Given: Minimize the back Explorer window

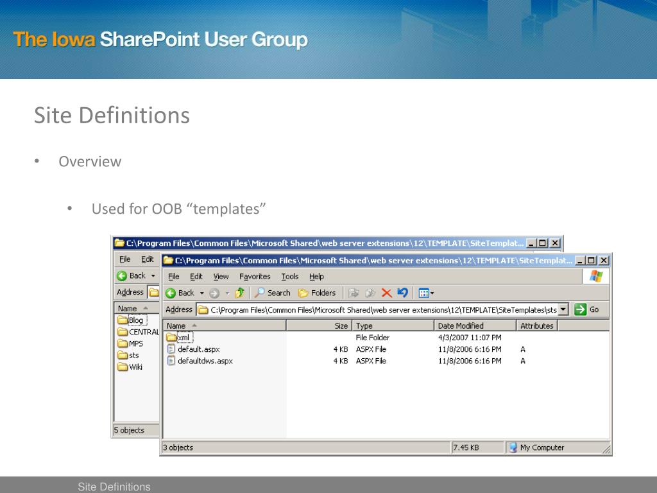Looking at the screenshot, I should (531, 243).
